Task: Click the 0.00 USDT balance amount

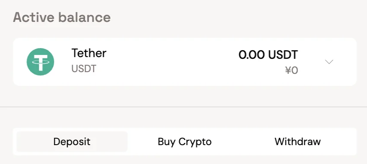Action: coord(268,55)
